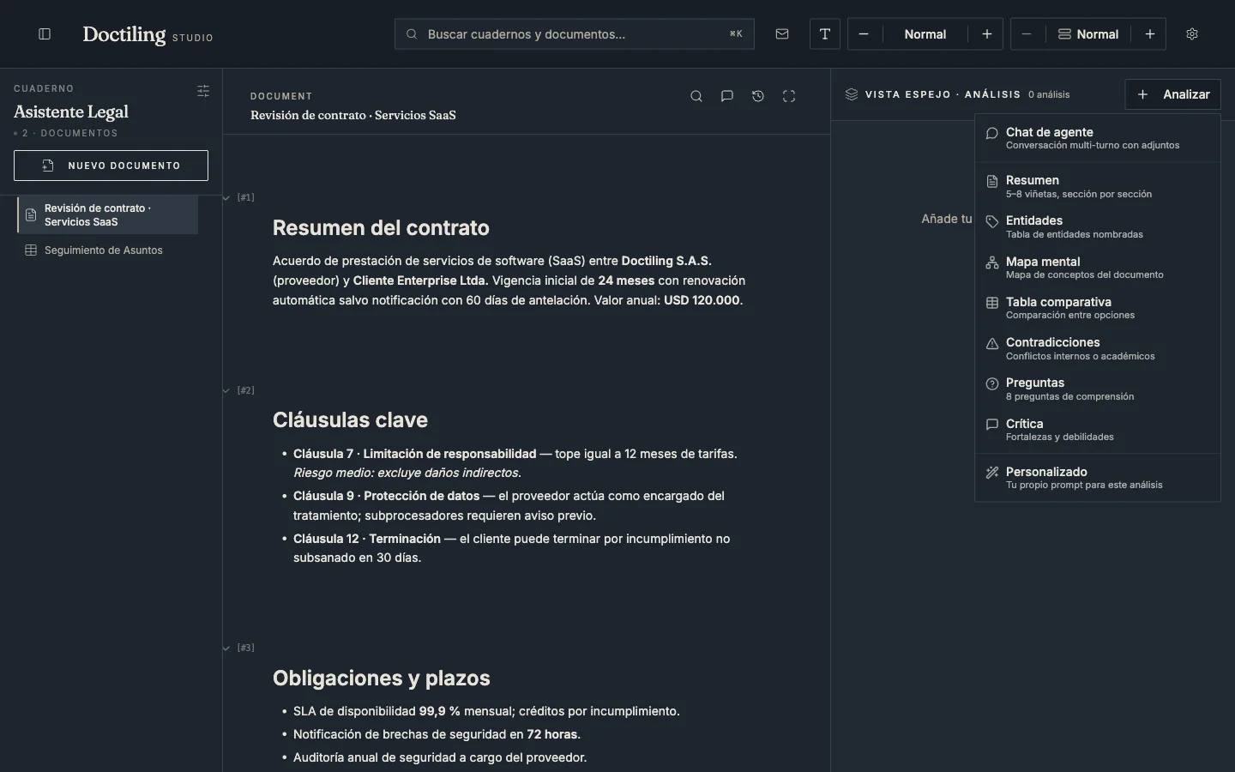Collapse section #3 chevron
Image resolution: width=1235 pixels, height=772 pixels.
226,648
